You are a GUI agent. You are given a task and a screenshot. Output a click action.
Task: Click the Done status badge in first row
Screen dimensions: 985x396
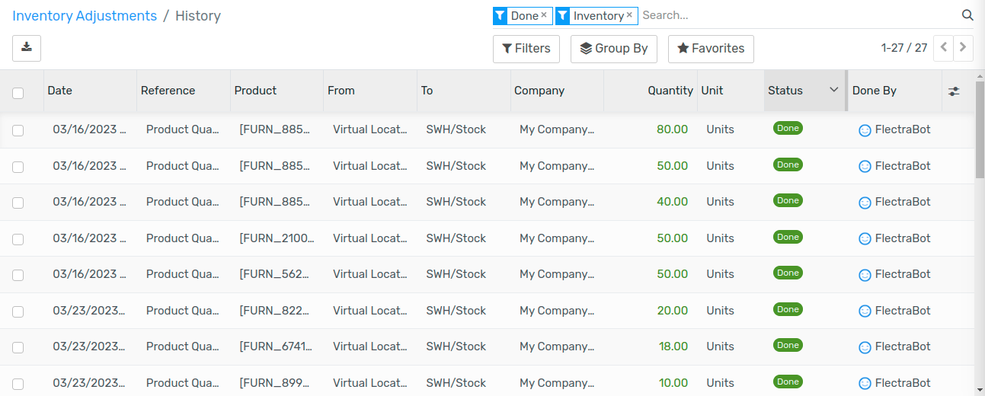[788, 129]
